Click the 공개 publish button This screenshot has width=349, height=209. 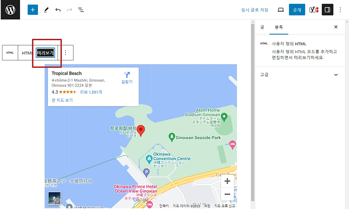coord(297,10)
